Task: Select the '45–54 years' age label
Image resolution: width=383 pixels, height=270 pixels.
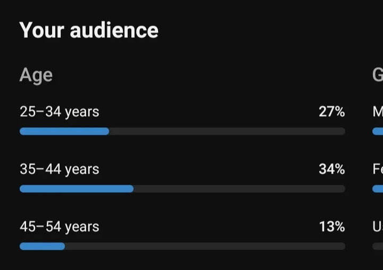Action: coord(60,227)
